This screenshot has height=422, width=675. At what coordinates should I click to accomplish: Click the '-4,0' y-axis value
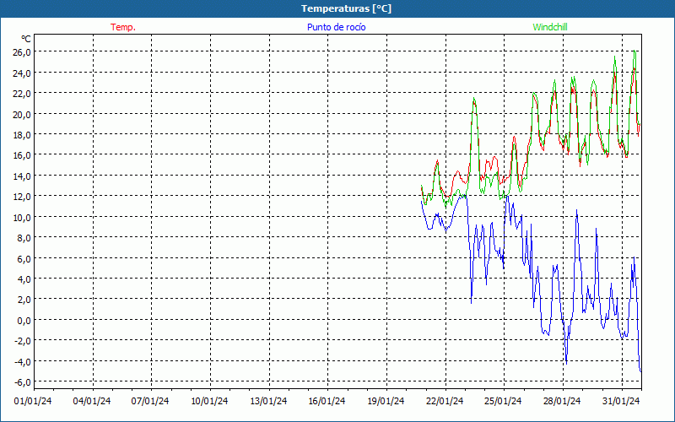(x=23, y=362)
